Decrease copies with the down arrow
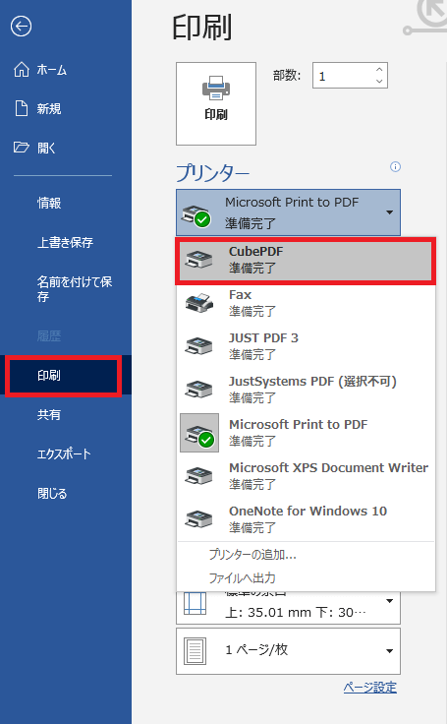Viewport: 447px width, 724px height. [x=379, y=82]
